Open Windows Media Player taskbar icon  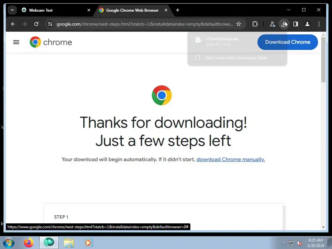point(89,243)
